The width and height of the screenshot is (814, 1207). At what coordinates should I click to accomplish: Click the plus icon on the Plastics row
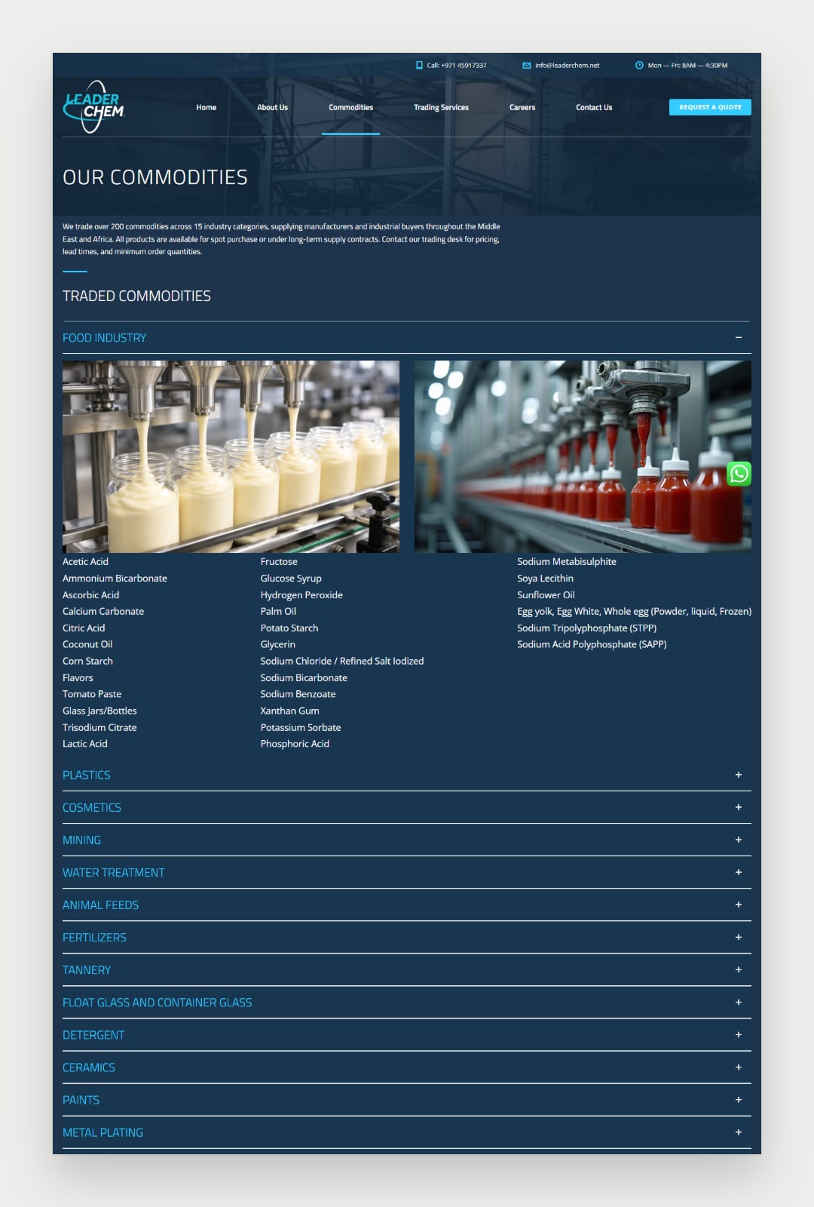point(739,775)
